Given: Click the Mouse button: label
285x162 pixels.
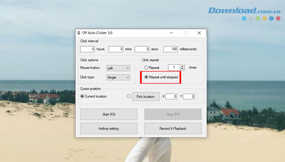Looking at the screenshot, I should [x=90, y=67].
